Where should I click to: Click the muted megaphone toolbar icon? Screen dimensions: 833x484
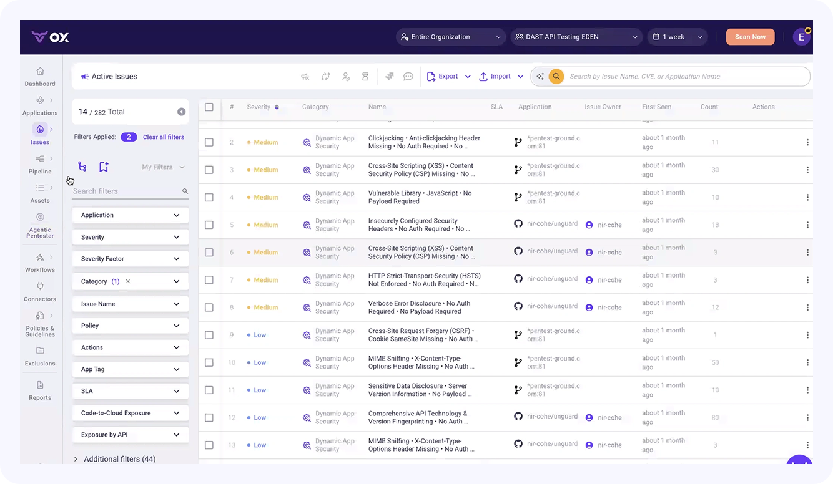tap(305, 77)
